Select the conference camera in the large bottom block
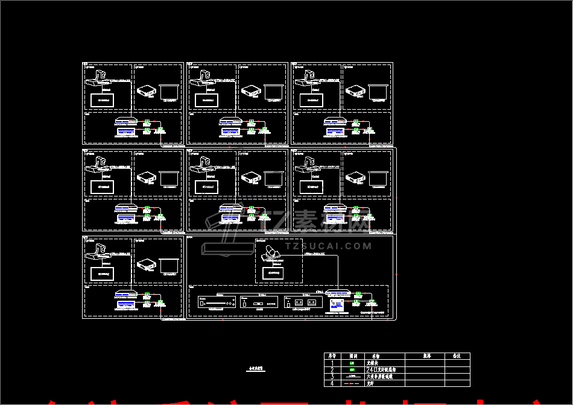This screenshot has height=405, width=573. [270, 253]
